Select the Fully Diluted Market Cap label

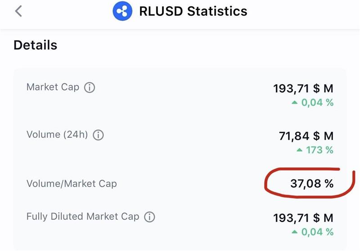[83, 217]
